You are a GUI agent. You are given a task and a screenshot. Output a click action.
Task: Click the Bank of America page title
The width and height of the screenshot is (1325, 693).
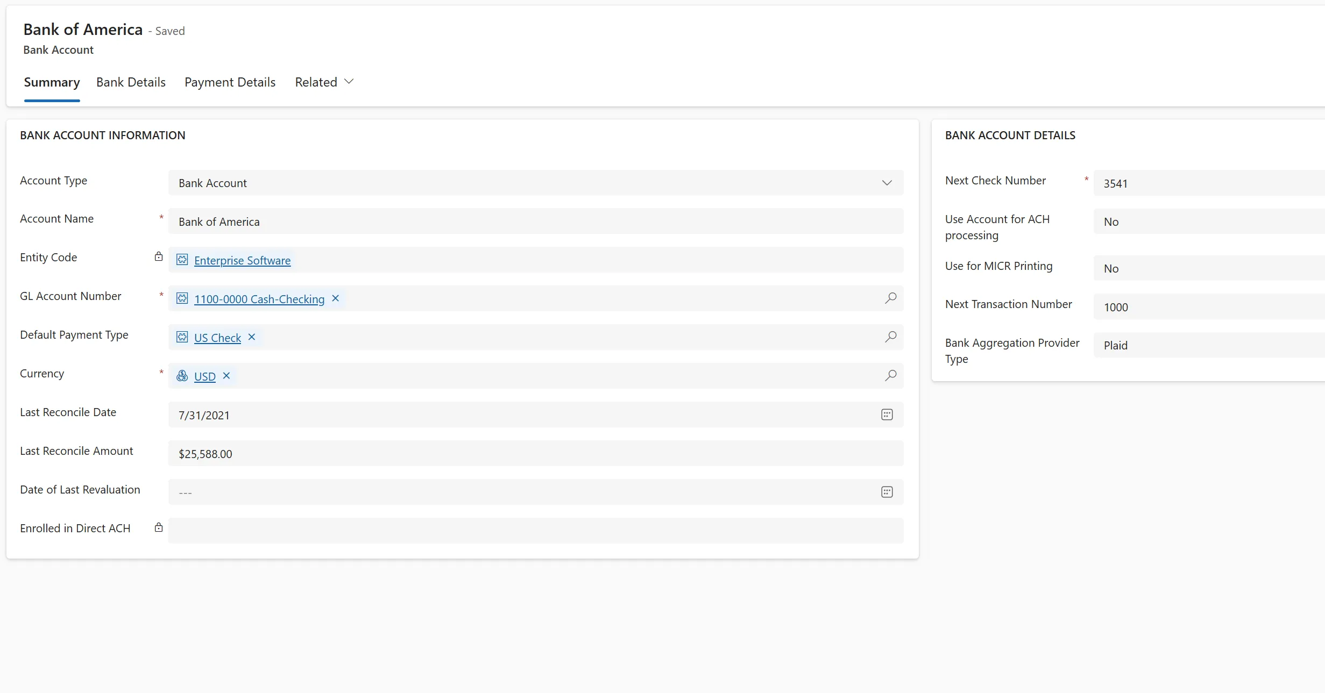(83, 30)
